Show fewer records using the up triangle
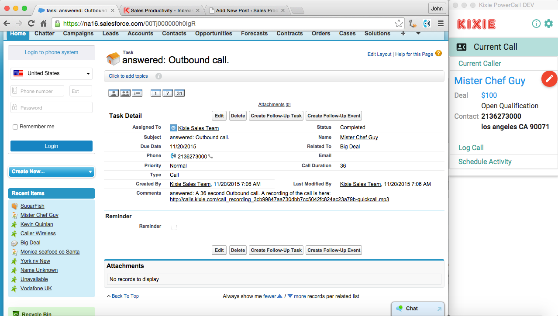 coord(280,296)
